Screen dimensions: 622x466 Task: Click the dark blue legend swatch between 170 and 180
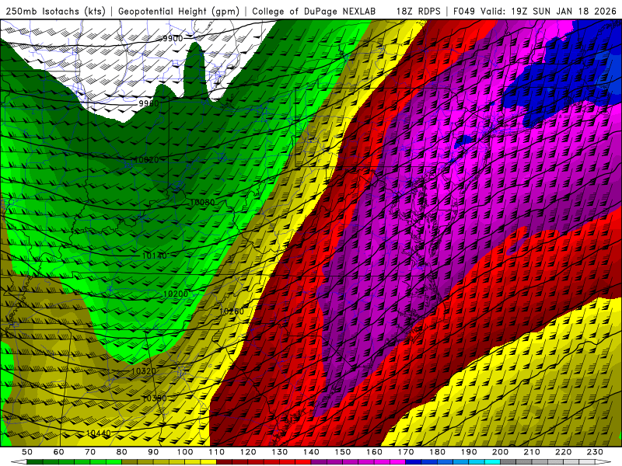pyautogui.click(x=414, y=462)
